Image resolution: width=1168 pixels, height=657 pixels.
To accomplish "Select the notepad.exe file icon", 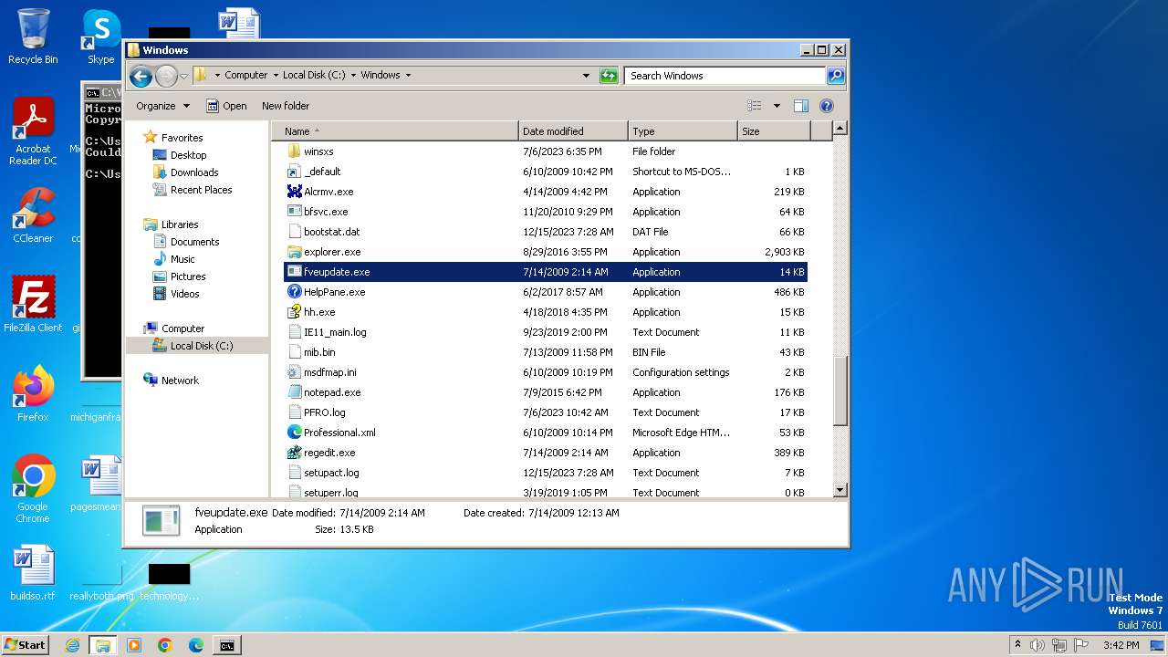I will point(294,392).
